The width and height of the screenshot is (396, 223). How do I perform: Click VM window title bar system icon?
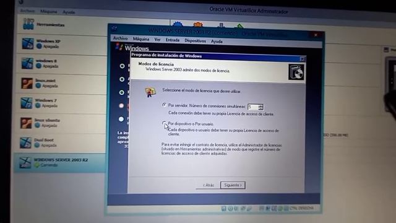tap(114, 28)
